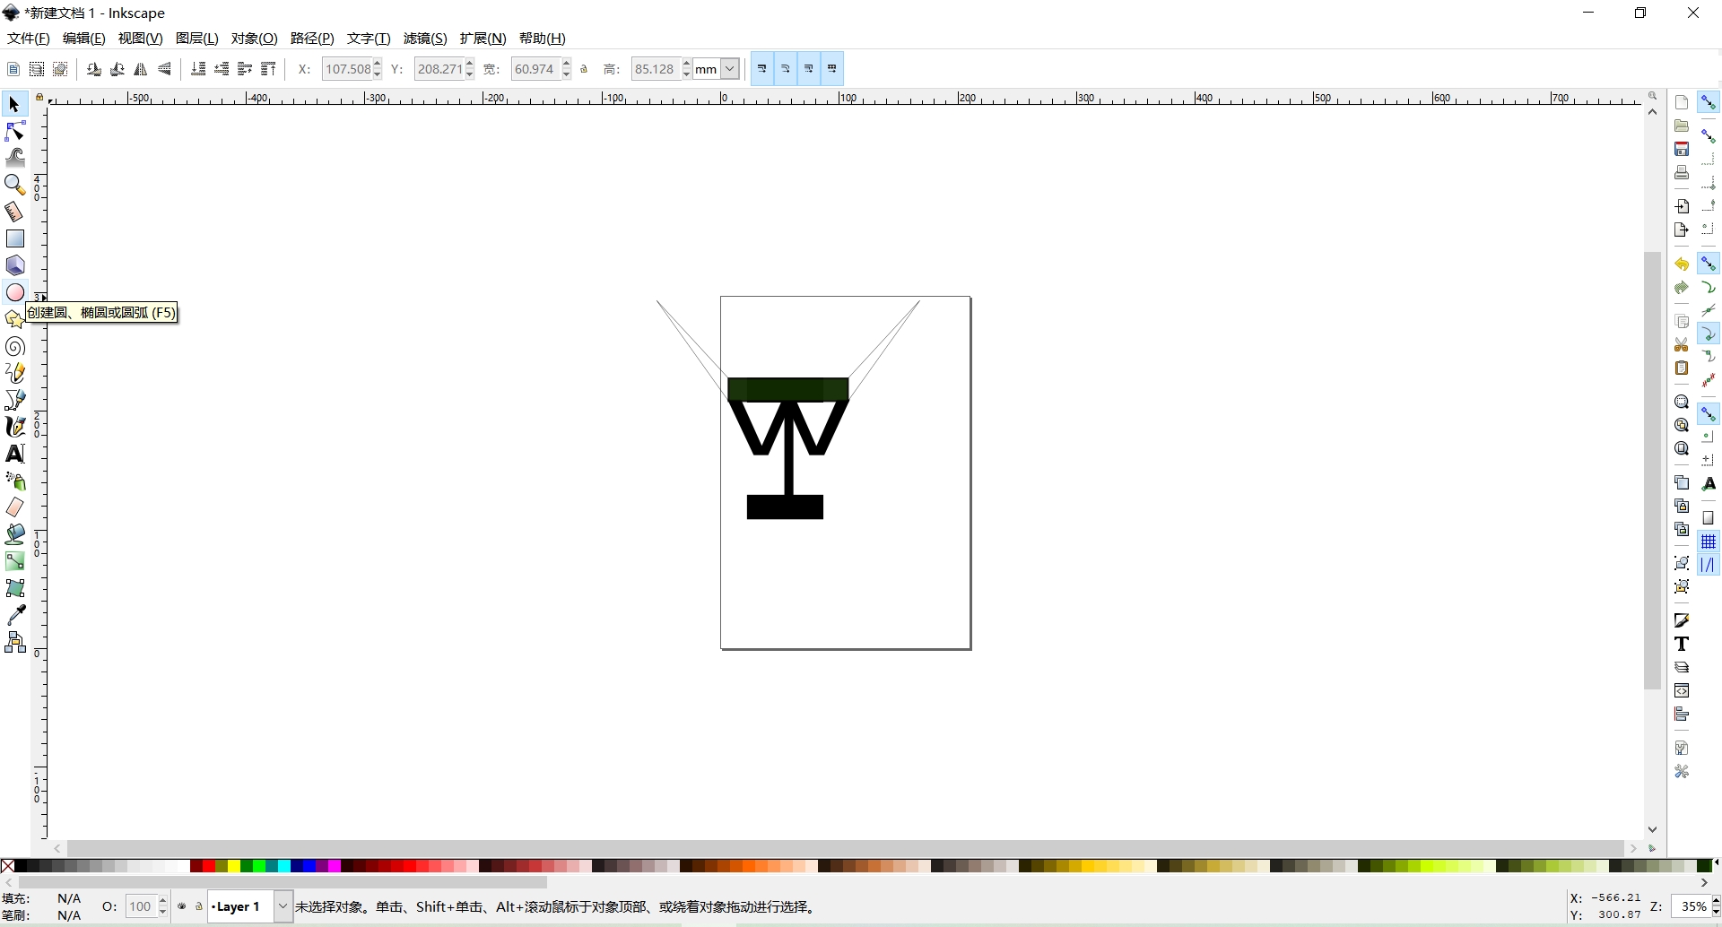Open the align and distribute dialog
1722x927 pixels.
1682,714
